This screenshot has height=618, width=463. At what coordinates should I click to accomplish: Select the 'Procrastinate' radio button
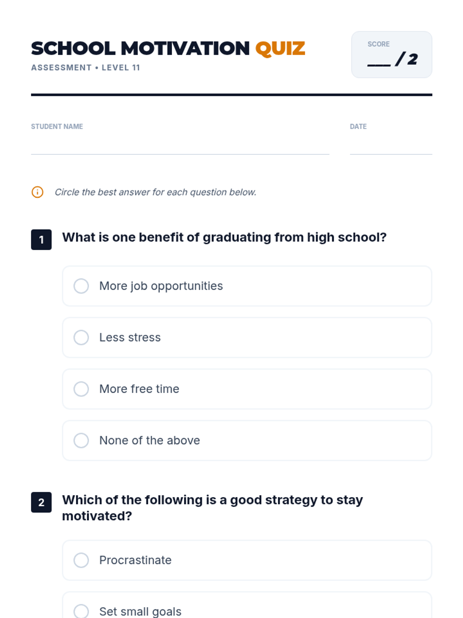pyautogui.click(x=81, y=560)
